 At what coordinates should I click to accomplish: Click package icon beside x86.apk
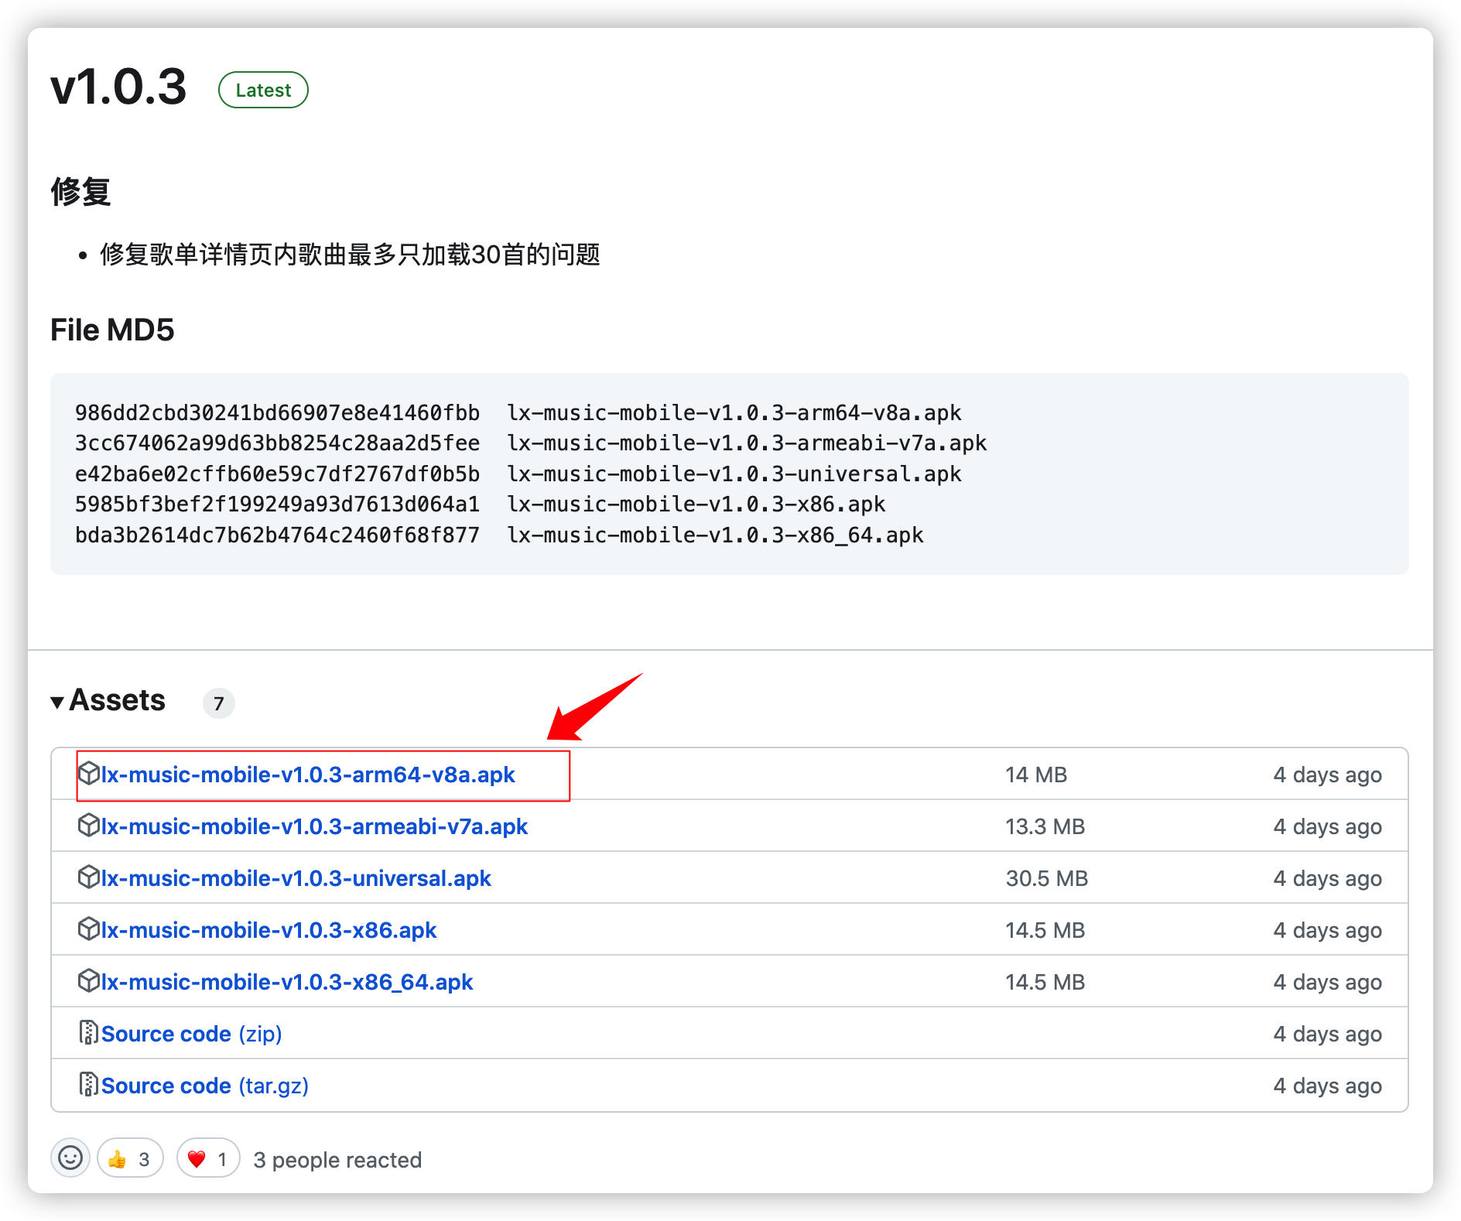click(x=89, y=929)
